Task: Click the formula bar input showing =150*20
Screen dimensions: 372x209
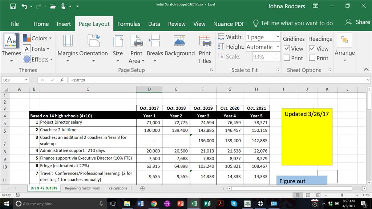Action: [x=217, y=80]
